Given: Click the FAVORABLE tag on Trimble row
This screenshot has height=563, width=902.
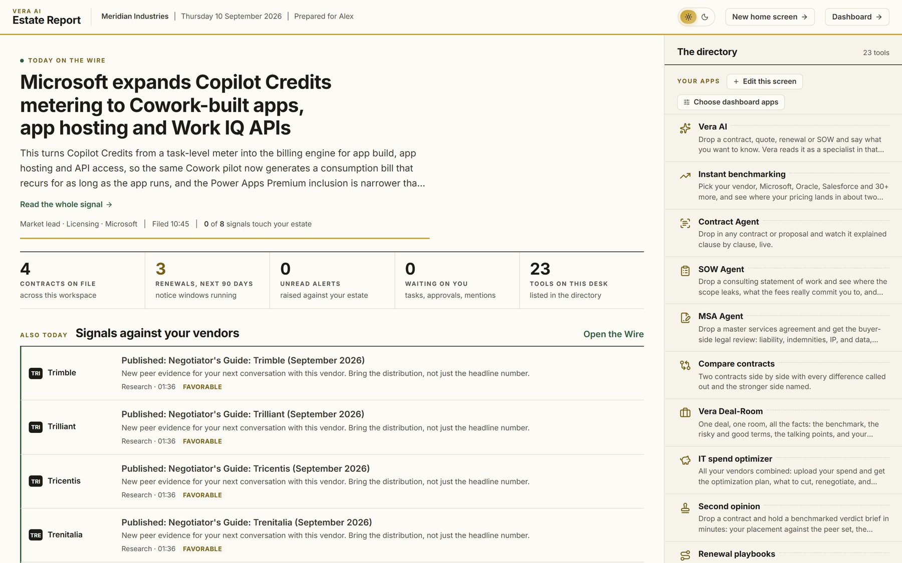Looking at the screenshot, I should [202, 387].
